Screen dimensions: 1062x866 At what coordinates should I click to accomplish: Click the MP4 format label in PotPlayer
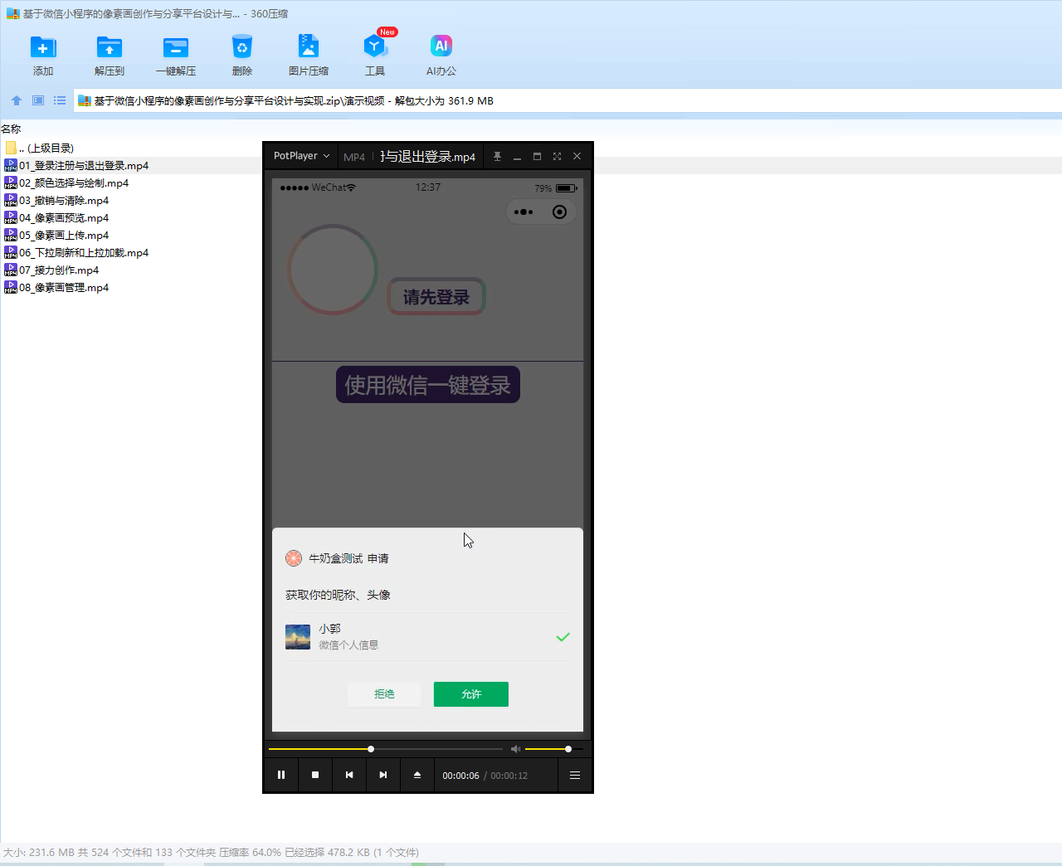pos(354,157)
